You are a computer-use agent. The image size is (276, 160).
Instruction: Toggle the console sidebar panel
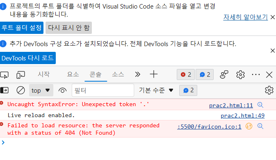[5, 91]
